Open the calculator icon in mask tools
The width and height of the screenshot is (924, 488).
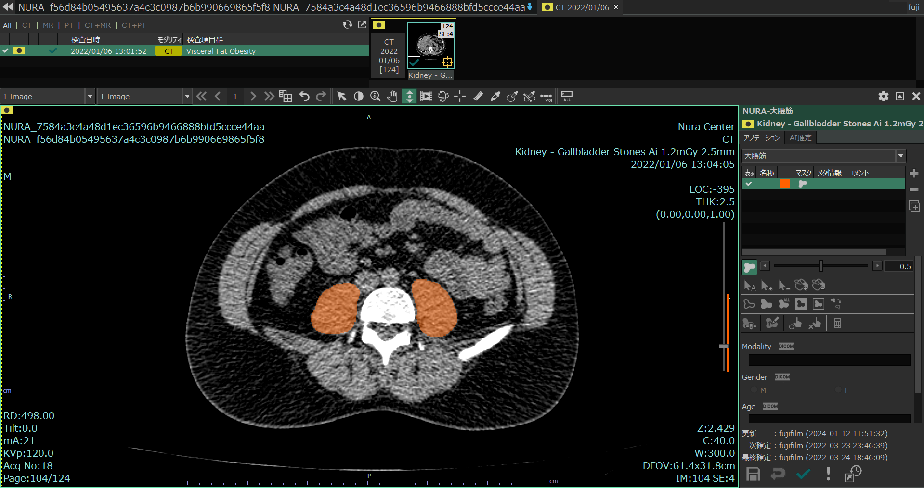(837, 324)
